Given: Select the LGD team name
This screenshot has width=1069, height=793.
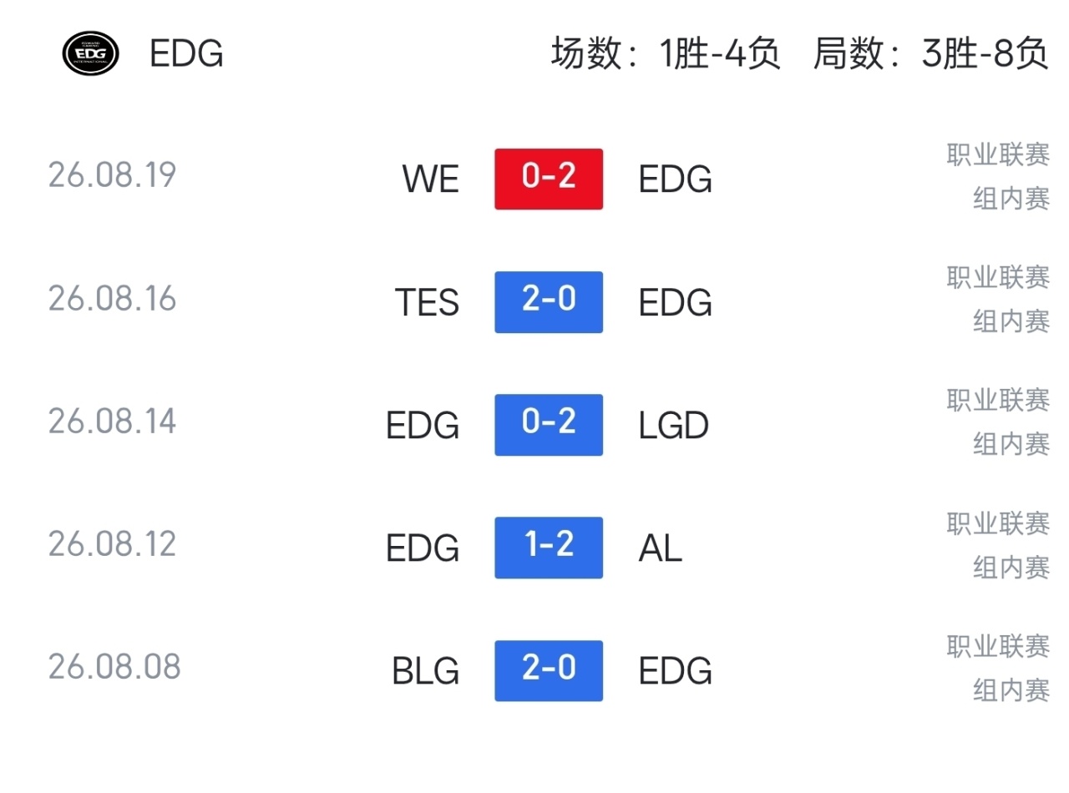Looking at the screenshot, I should [x=673, y=426].
